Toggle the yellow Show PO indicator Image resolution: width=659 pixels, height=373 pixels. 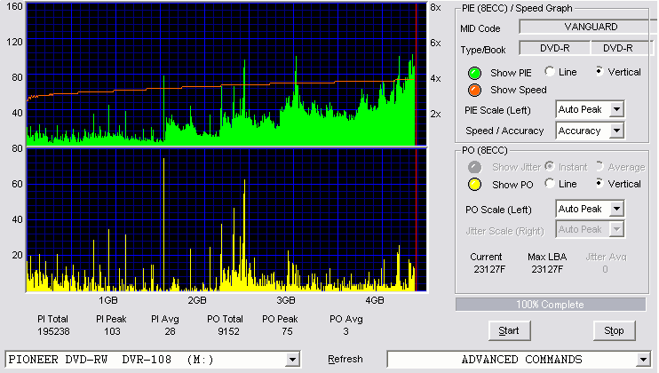click(474, 185)
